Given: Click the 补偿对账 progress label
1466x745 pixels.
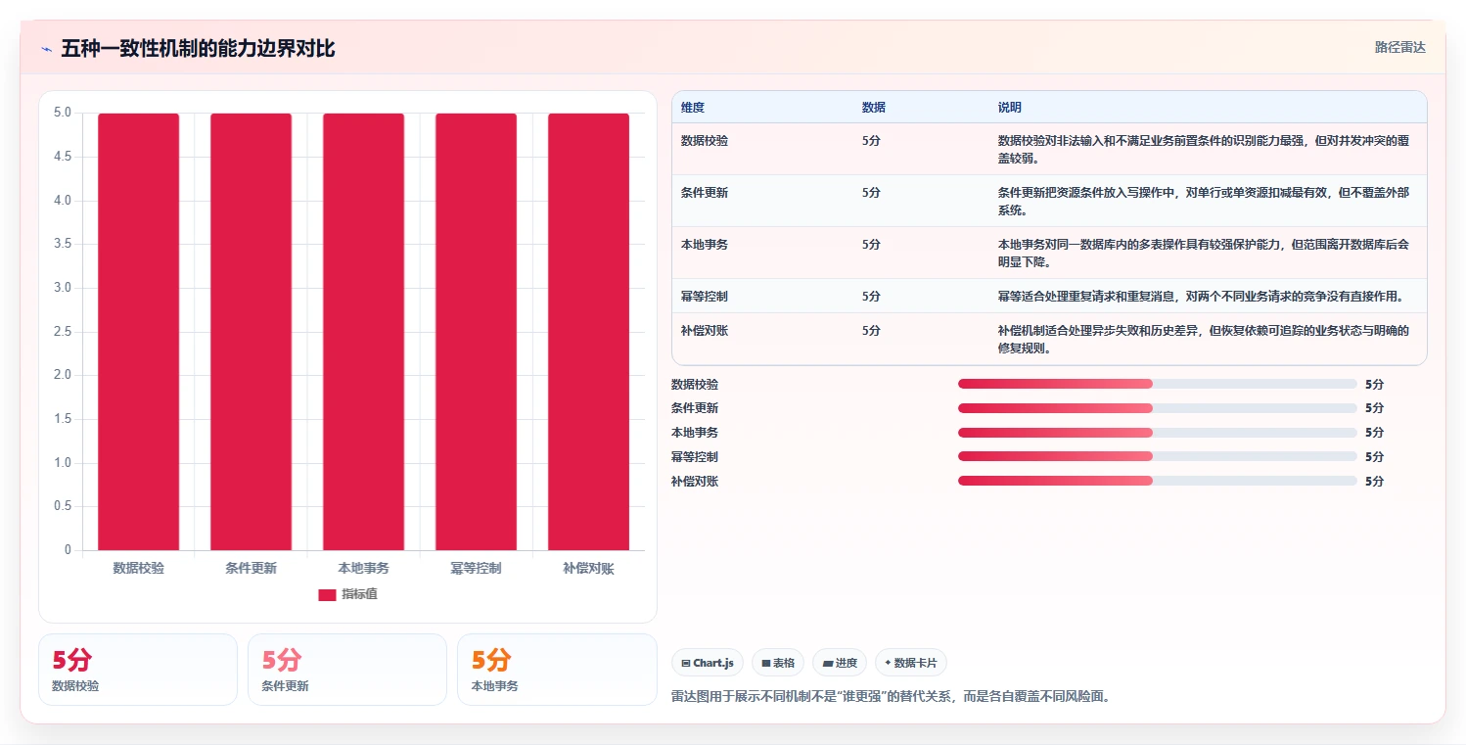Looking at the screenshot, I should [695, 482].
